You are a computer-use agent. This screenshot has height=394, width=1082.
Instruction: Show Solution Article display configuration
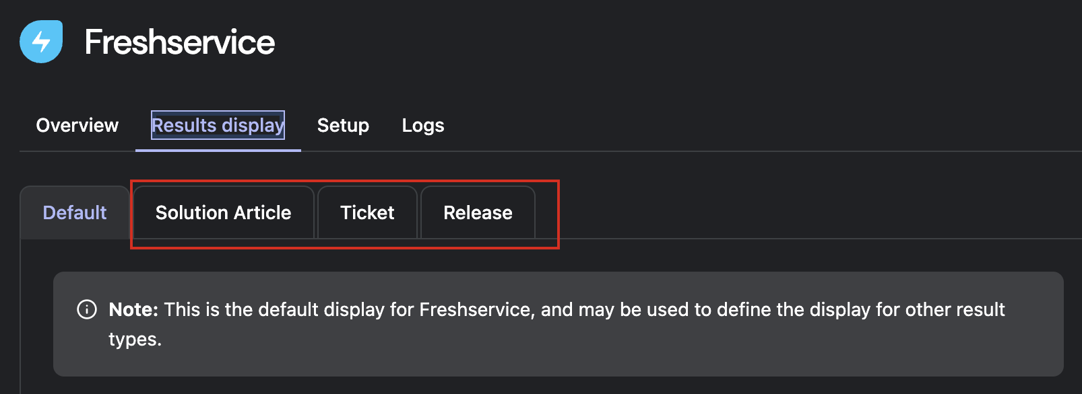point(223,213)
